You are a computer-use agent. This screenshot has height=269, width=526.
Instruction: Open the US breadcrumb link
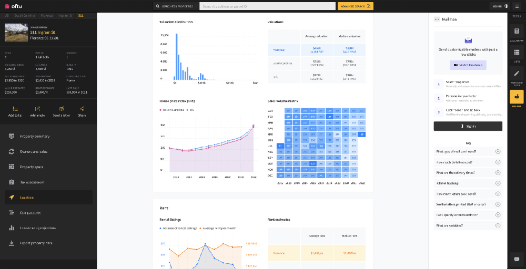[6, 16]
